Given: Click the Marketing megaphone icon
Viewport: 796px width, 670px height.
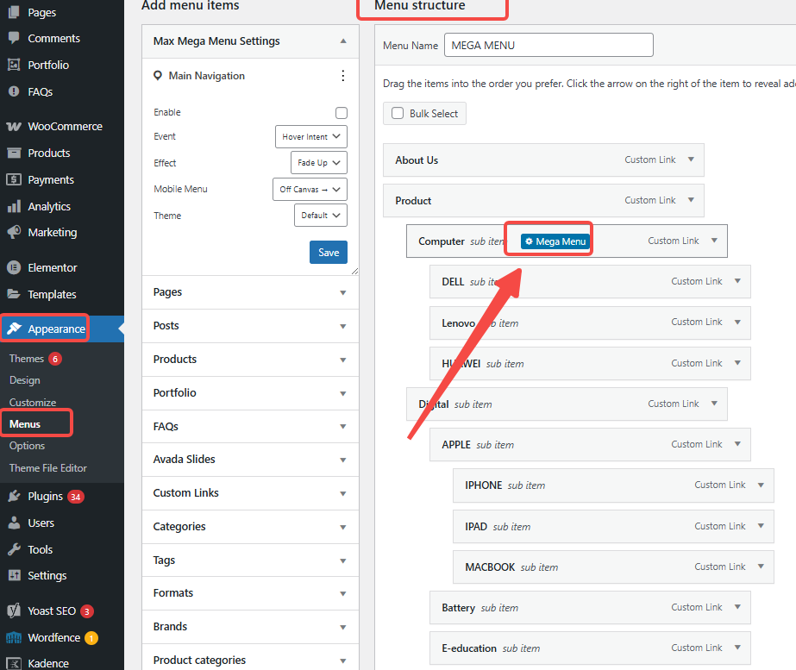Looking at the screenshot, I should 14,232.
